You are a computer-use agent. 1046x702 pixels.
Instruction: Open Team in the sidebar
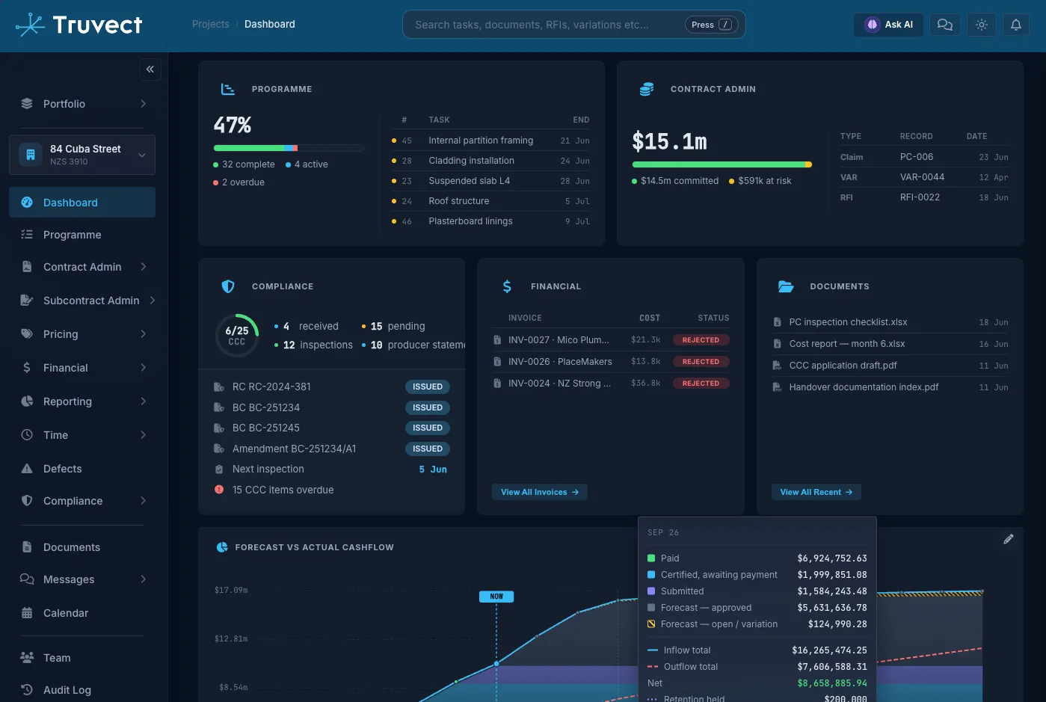click(82, 658)
